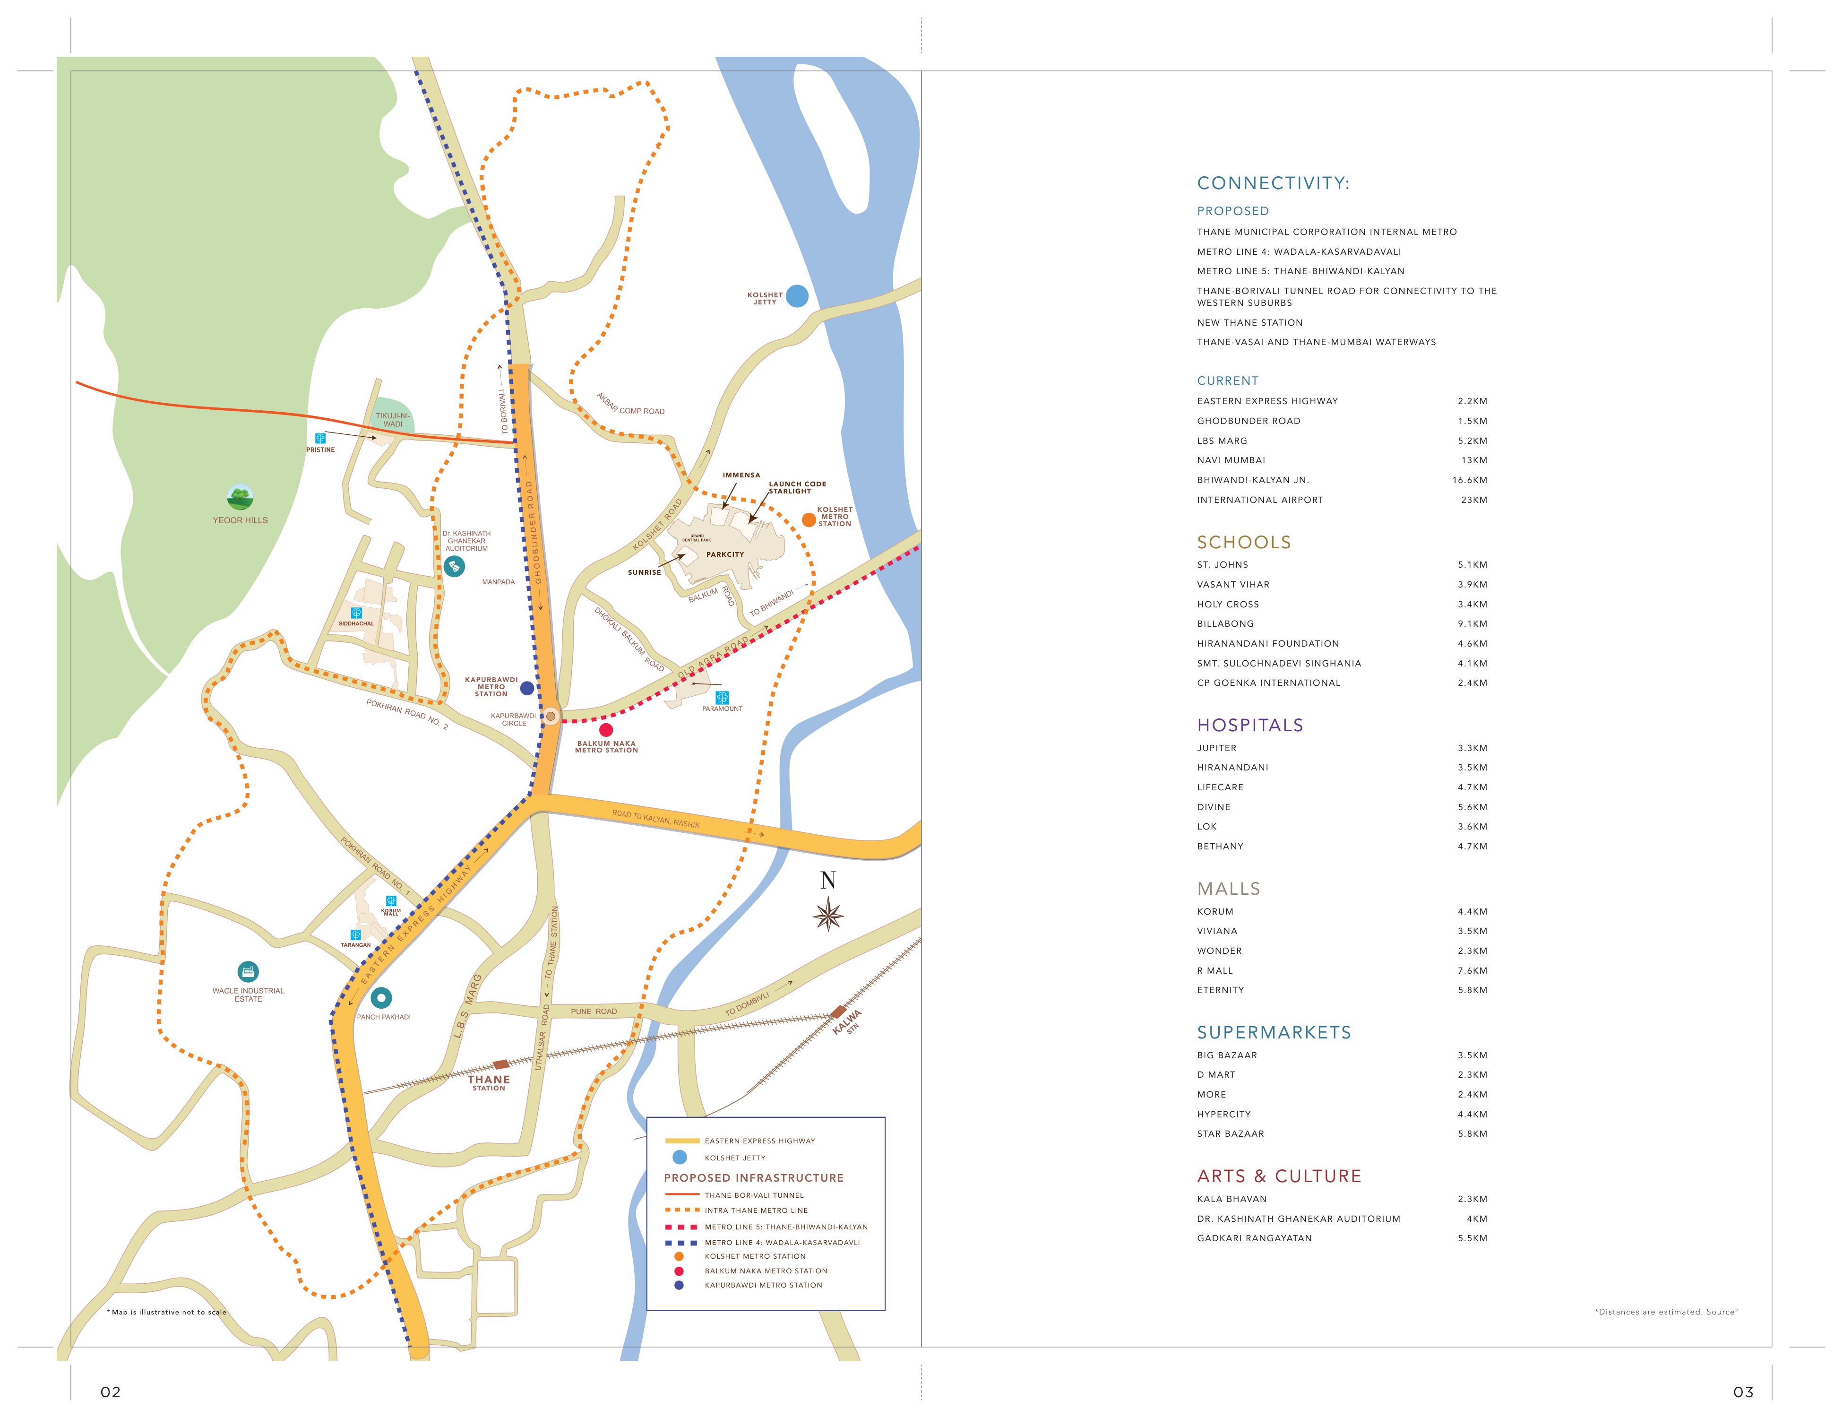Click the red Thane-Borivali Tunnel line sample in the legend

(x=682, y=1195)
